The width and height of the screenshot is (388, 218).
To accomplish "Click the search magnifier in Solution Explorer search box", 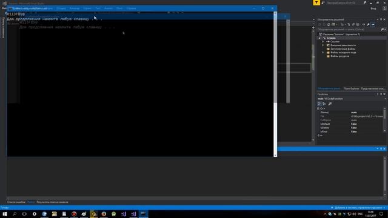I will (x=382, y=30).
